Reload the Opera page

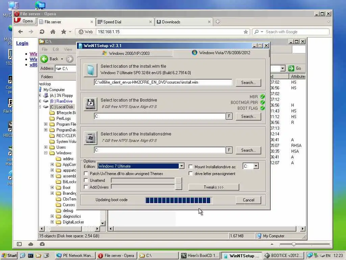pyautogui.click(x=42, y=32)
